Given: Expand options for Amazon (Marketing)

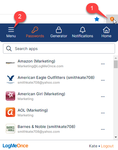Looking at the screenshot, I should click(103, 64).
